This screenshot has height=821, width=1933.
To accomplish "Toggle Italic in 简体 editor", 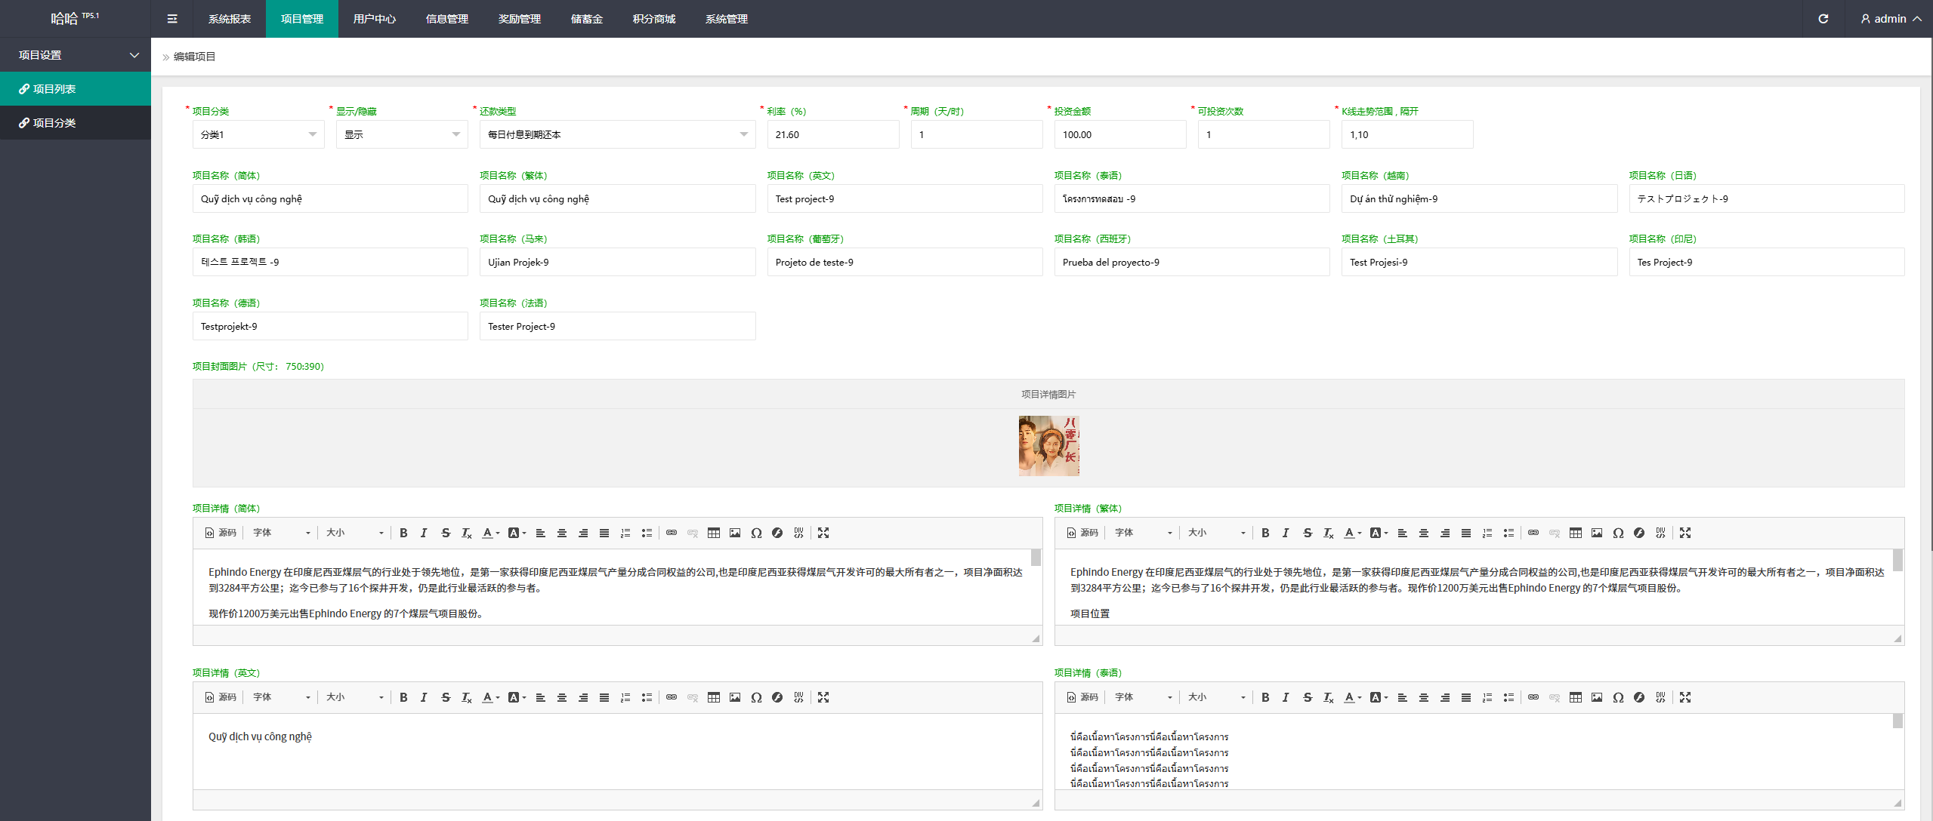I will point(424,533).
